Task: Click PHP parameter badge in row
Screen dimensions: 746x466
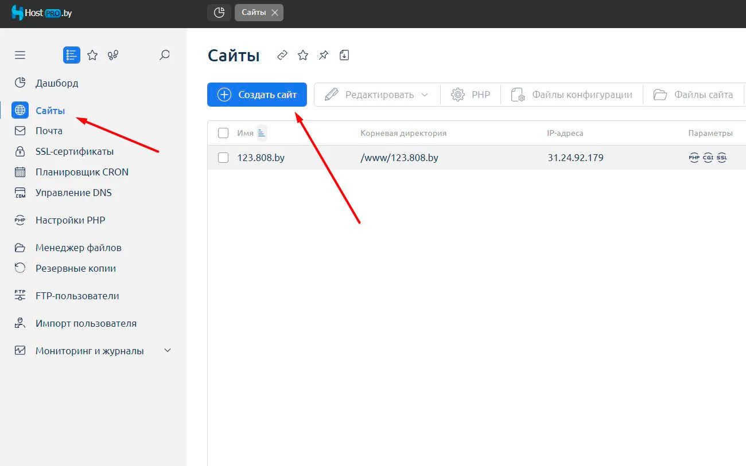Action: click(x=694, y=158)
